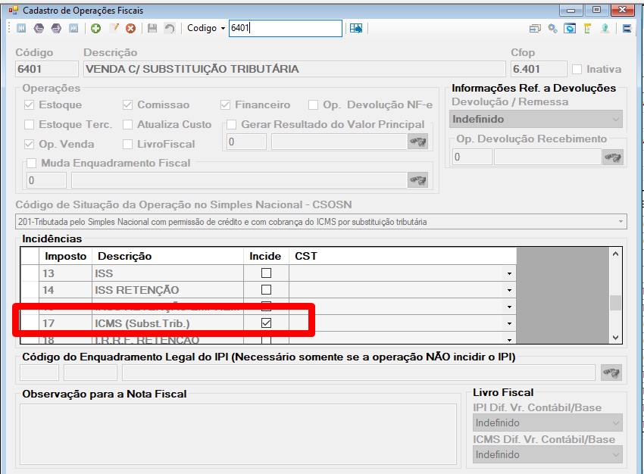Run search icon next to Codigo field
This screenshot has height=474, width=644.
[356, 28]
